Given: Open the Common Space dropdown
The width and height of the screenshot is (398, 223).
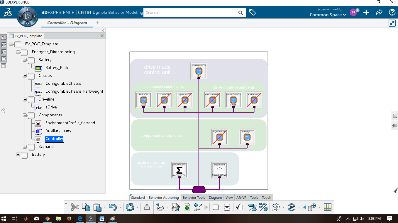Looking at the screenshot, I should click(x=328, y=15).
